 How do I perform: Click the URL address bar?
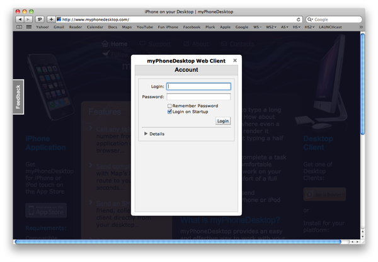(x=179, y=20)
